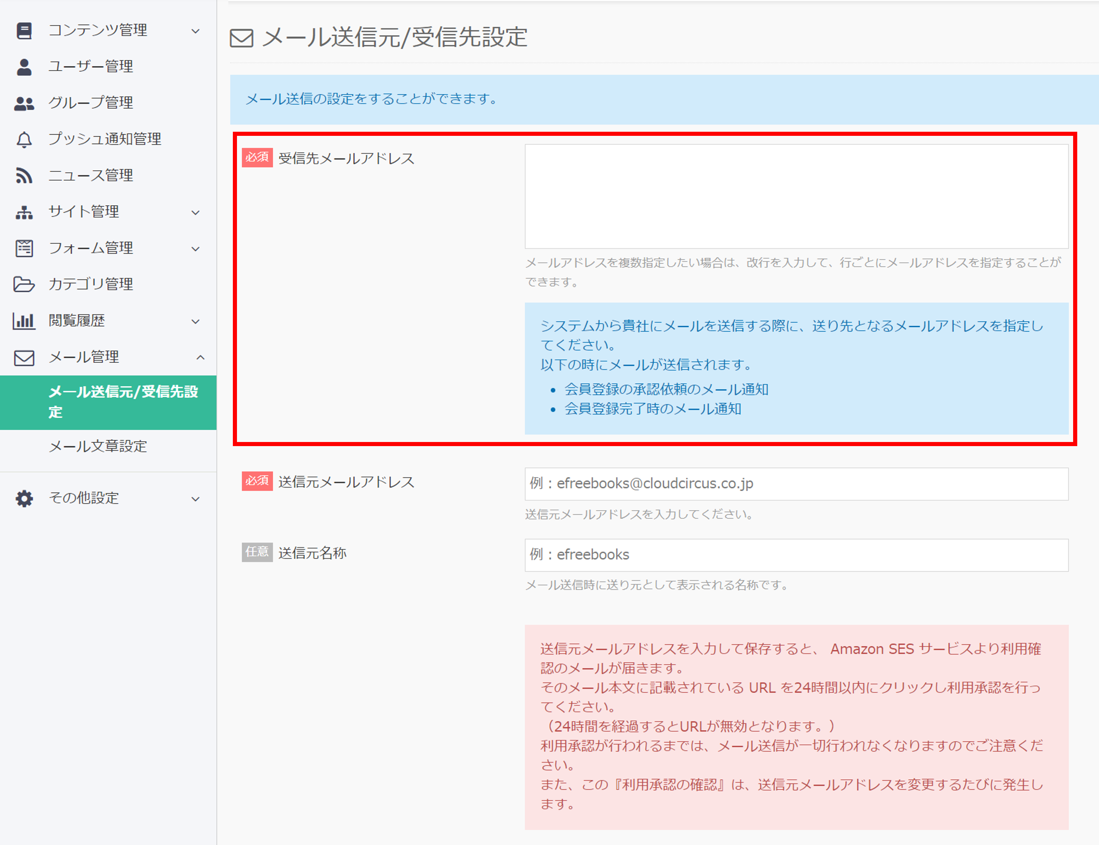Select メール送信元/受信先設定 submenu item

pos(123,402)
